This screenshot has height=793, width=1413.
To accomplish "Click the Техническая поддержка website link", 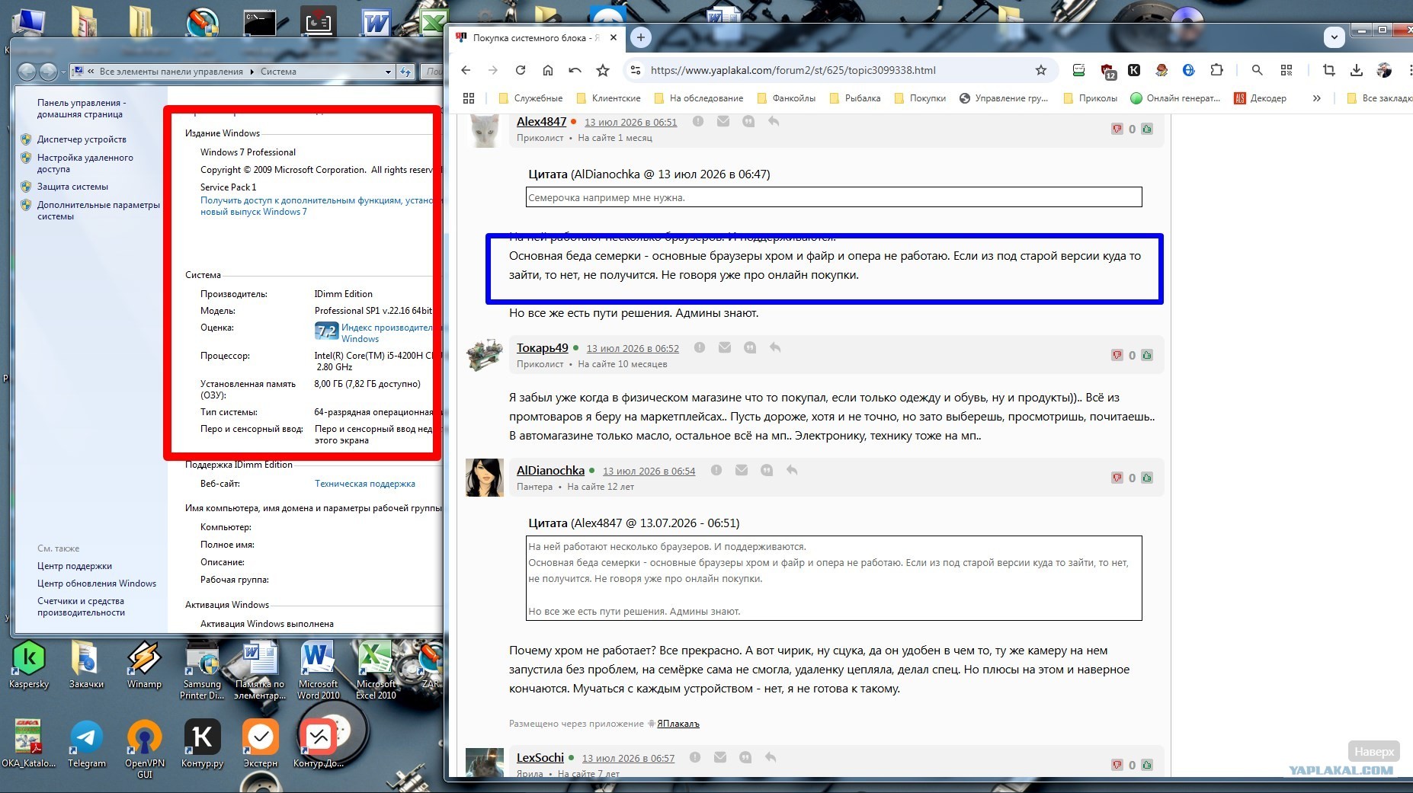I will pos(365,484).
